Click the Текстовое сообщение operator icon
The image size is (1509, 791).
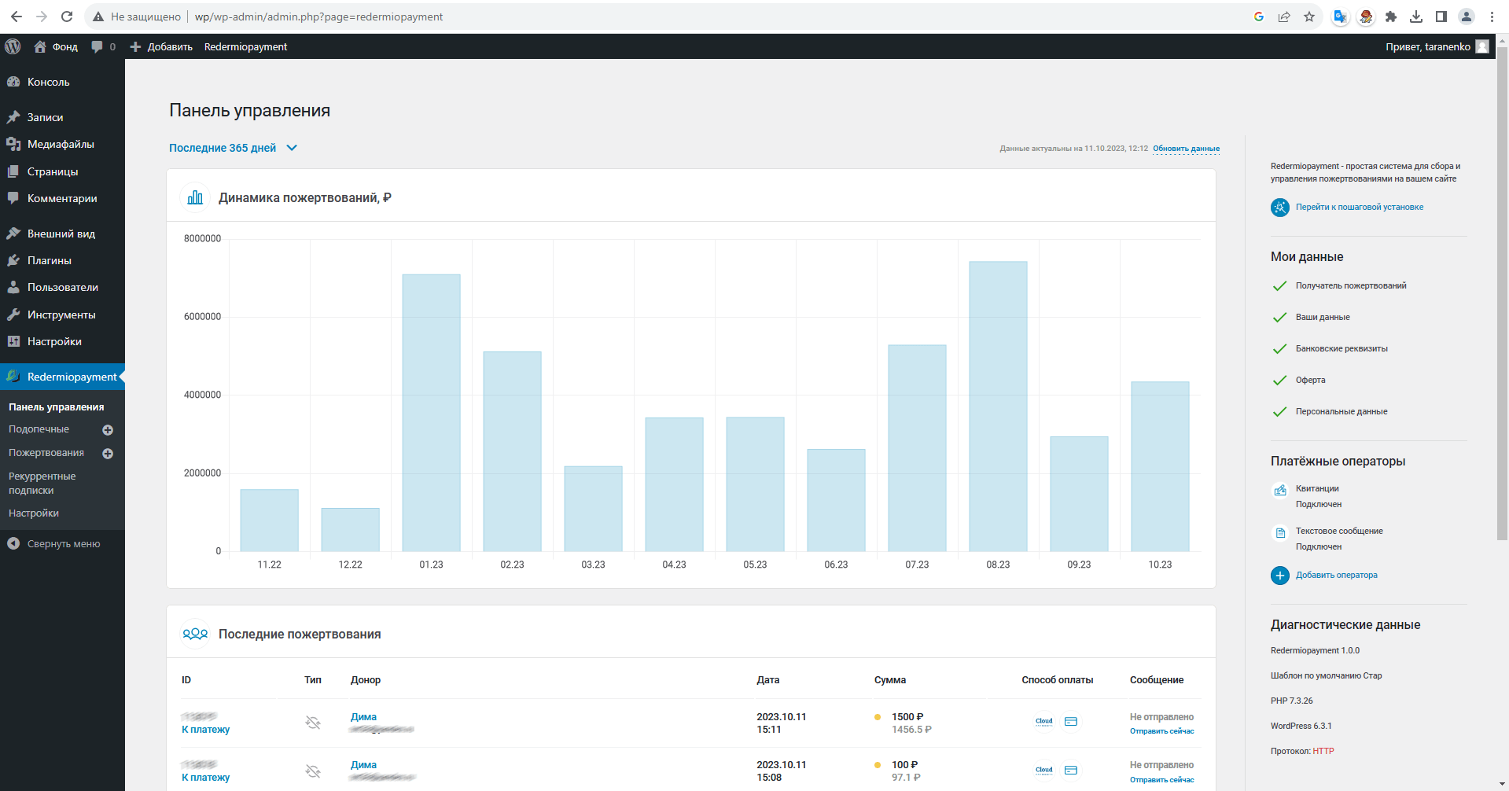[1279, 533]
